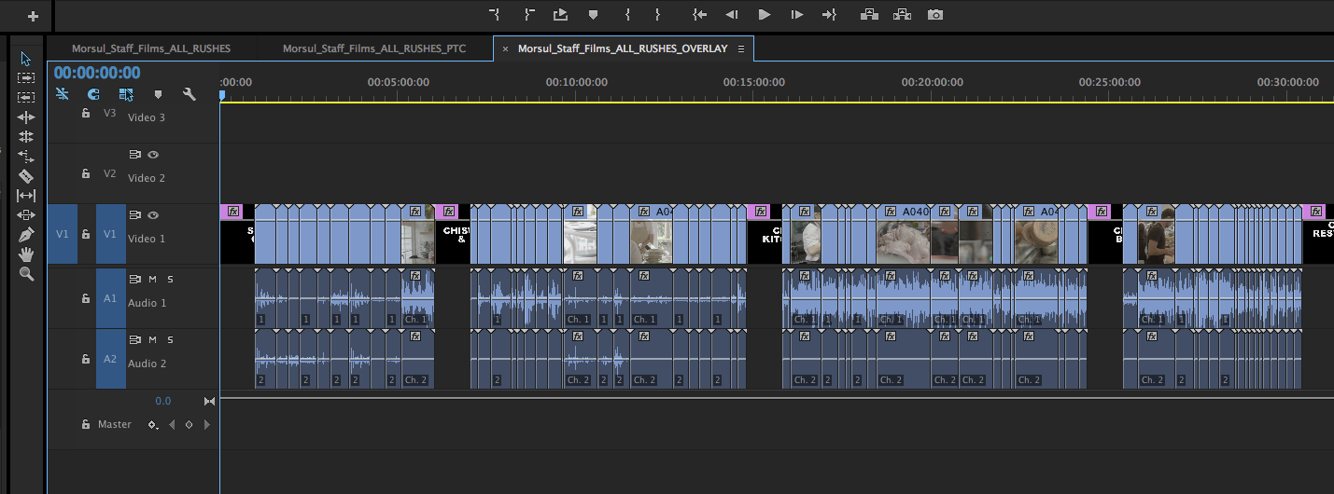Viewport: 1334px width, 494px height.
Task: Click the Lift button
Action: click(870, 15)
